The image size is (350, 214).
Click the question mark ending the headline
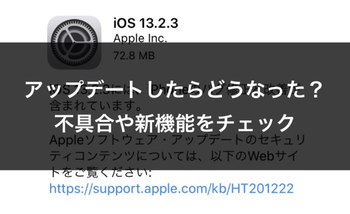click(314, 90)
